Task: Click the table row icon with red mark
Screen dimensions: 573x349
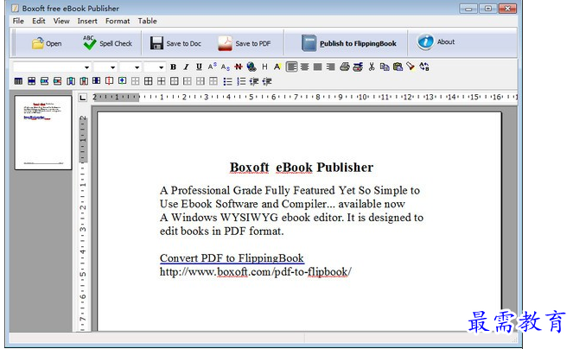Action: [57, 81]
